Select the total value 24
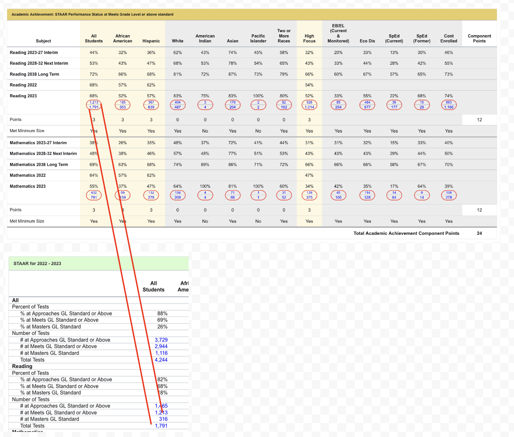 tap(479, 233)
